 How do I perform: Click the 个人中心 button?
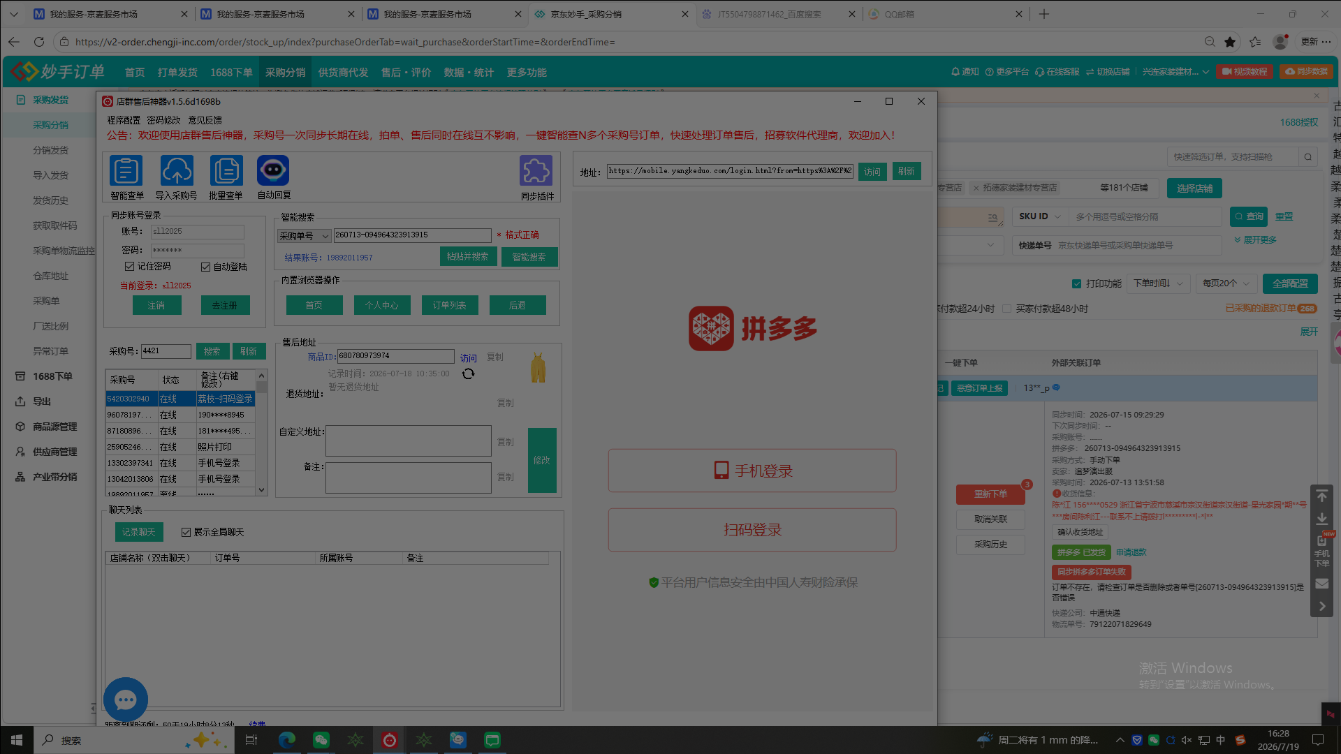[382, 305]
